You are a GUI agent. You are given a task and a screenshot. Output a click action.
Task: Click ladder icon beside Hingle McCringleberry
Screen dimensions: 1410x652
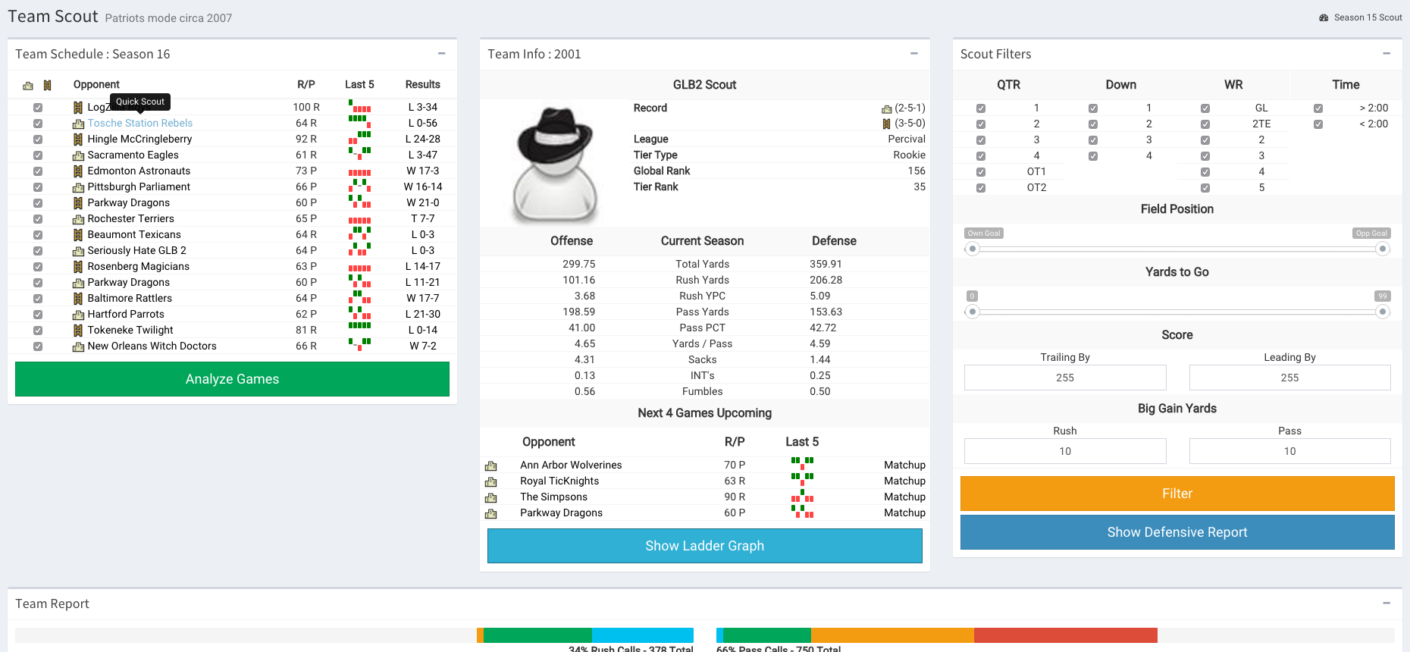77,139
